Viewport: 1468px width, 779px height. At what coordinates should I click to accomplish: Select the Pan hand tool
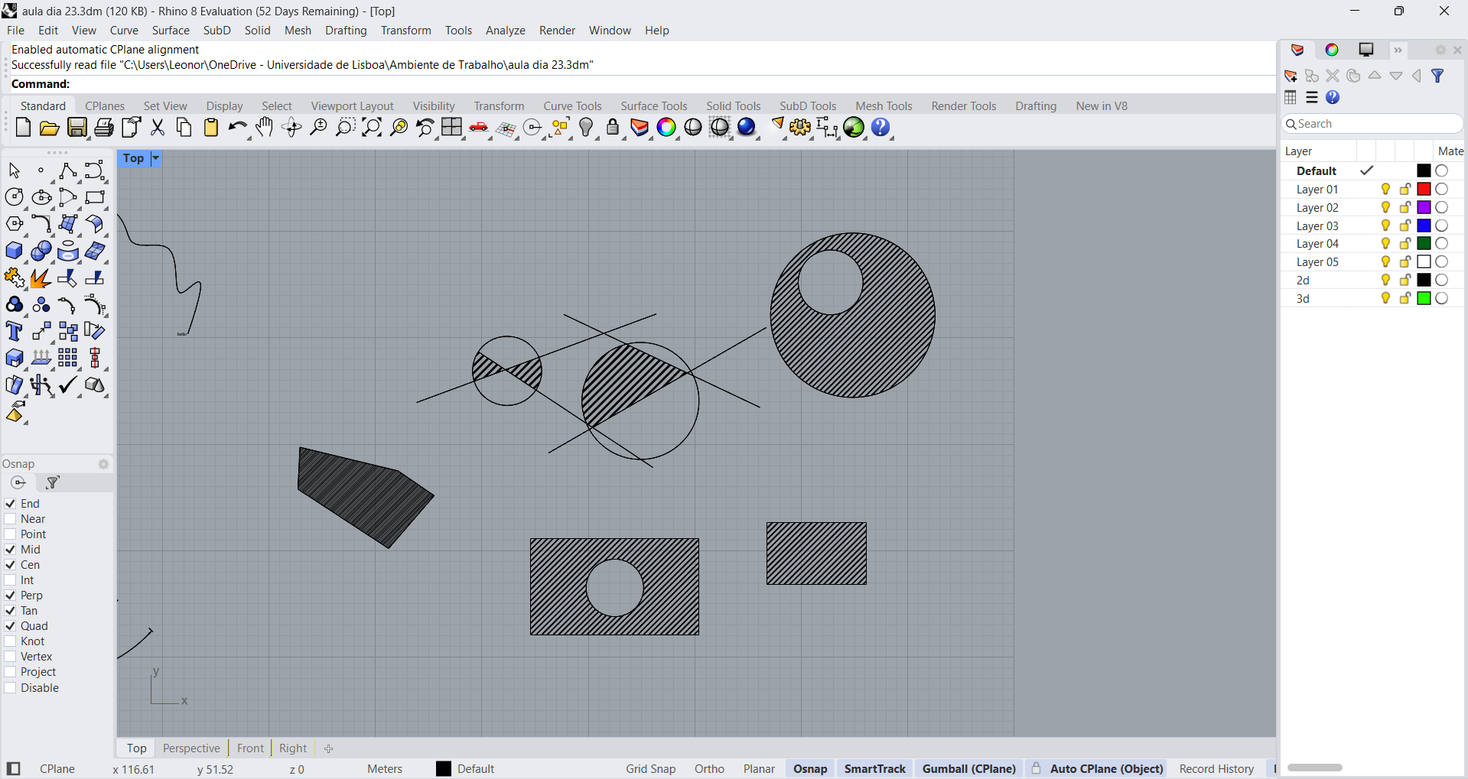click(265, 128)
